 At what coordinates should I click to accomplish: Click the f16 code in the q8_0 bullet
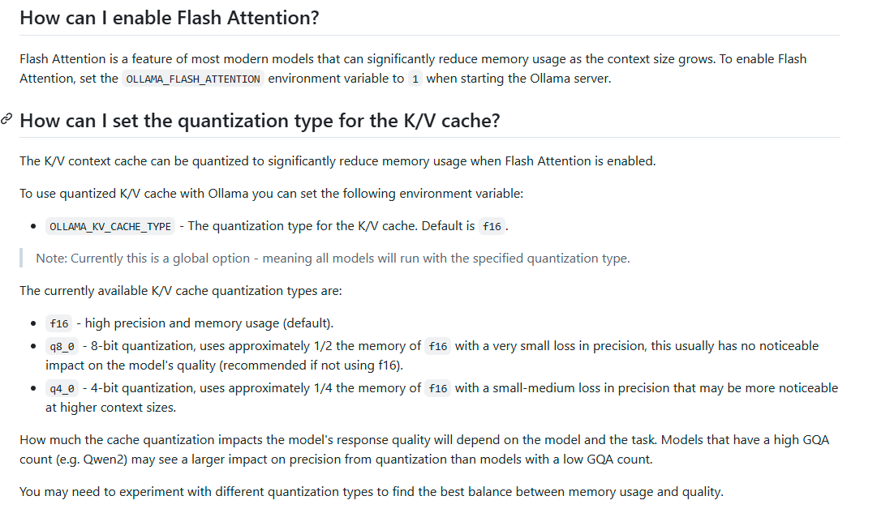coord(438,347)
